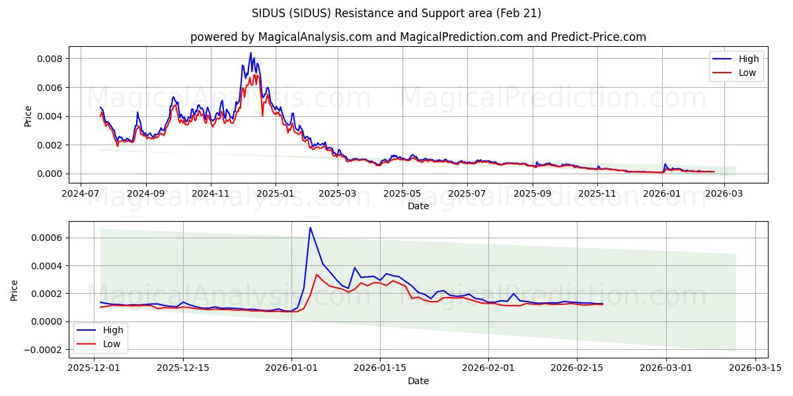Click the '2025-05' date label on the top chart axis
793x396 pixels.
pos(402,193)
